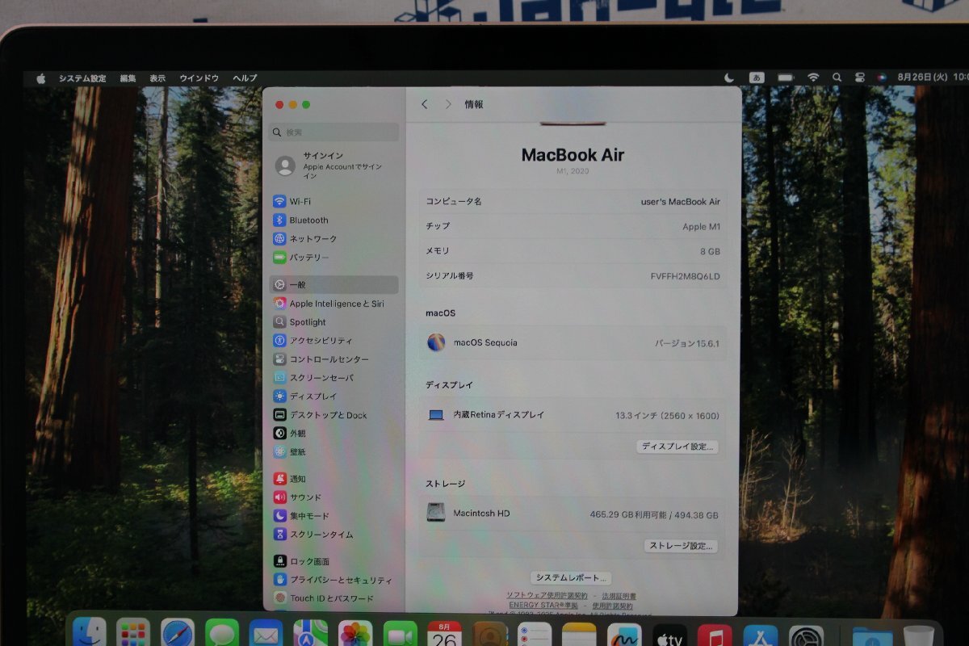This screenshot has height=646, width=969.
Task: Click the ディスプレイ設定... button
Action: click(677, 447)
